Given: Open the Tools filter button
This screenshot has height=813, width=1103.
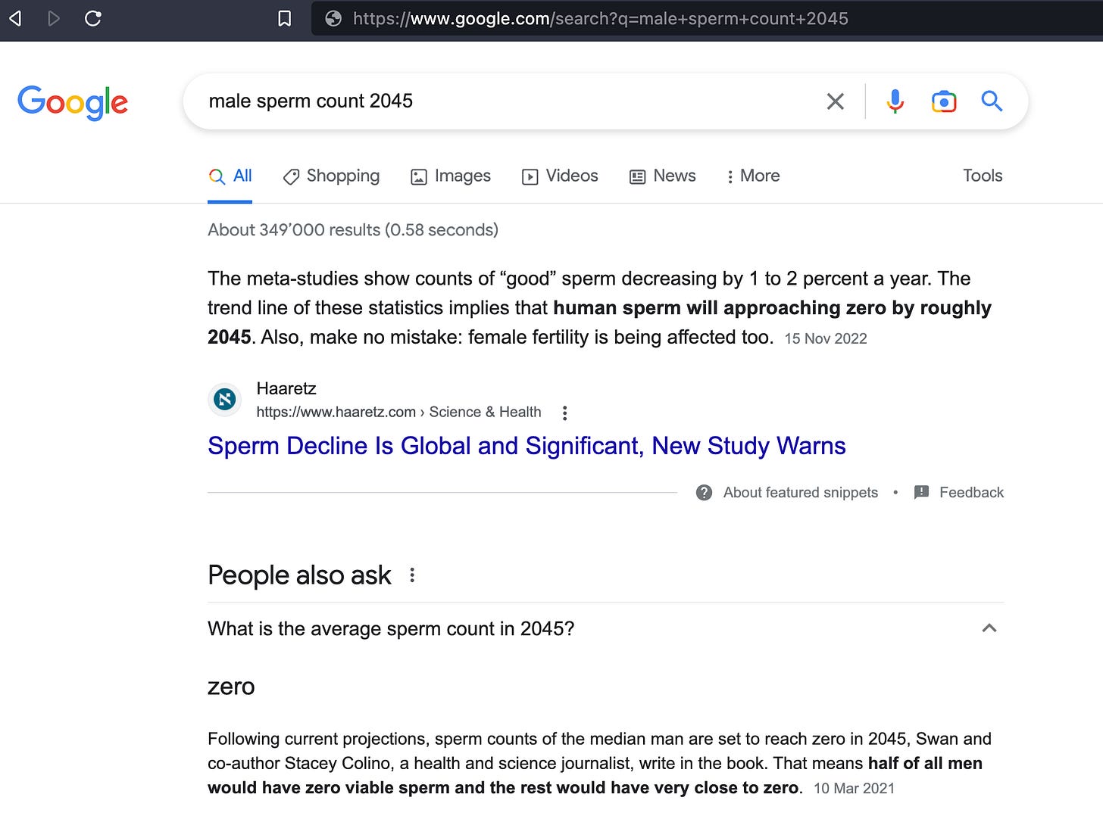Looking at the screenshot, I should pyautogui.click(x=983, y=176).
